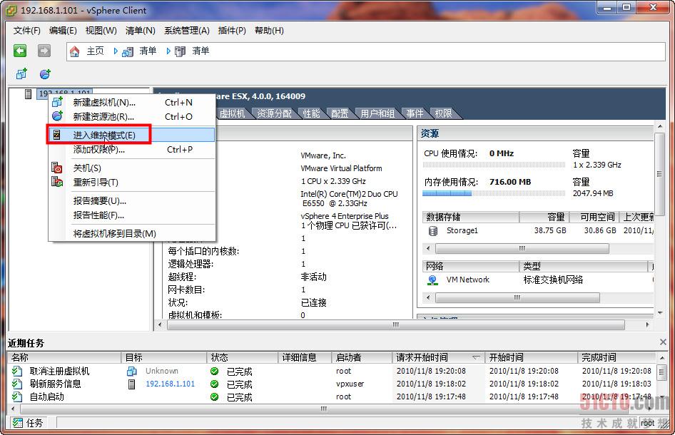Open the 文件(F) menu
Image resolution: width=675 pixels, height=435 pixels.
pyautogui.click(x=26, y=31)
